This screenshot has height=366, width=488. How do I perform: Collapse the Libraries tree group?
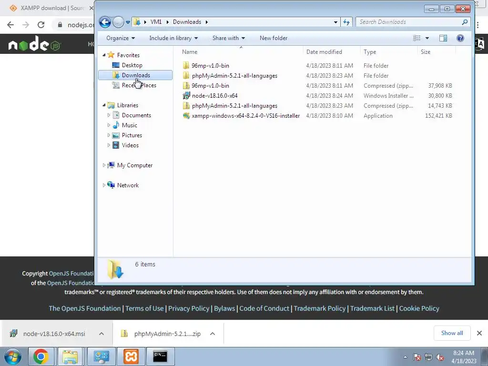104,105
